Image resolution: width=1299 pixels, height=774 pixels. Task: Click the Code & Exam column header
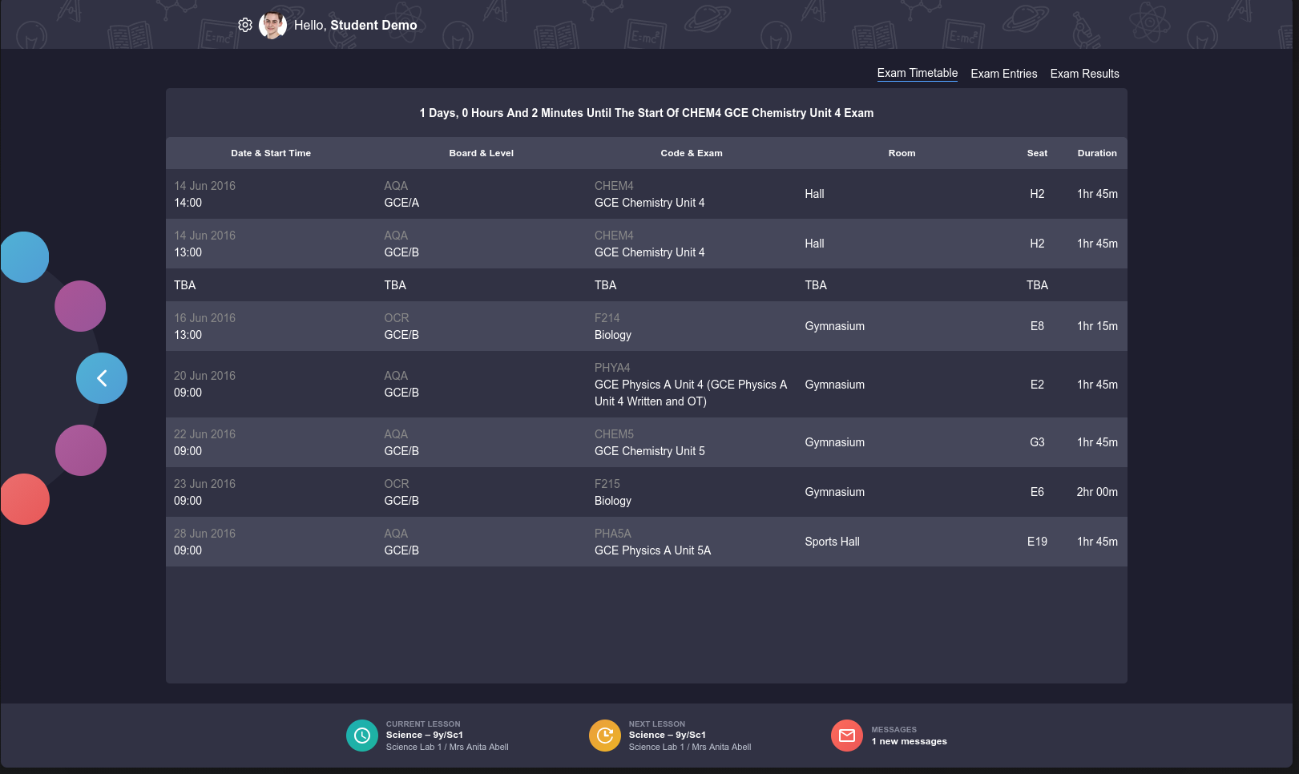click(692, 153)
